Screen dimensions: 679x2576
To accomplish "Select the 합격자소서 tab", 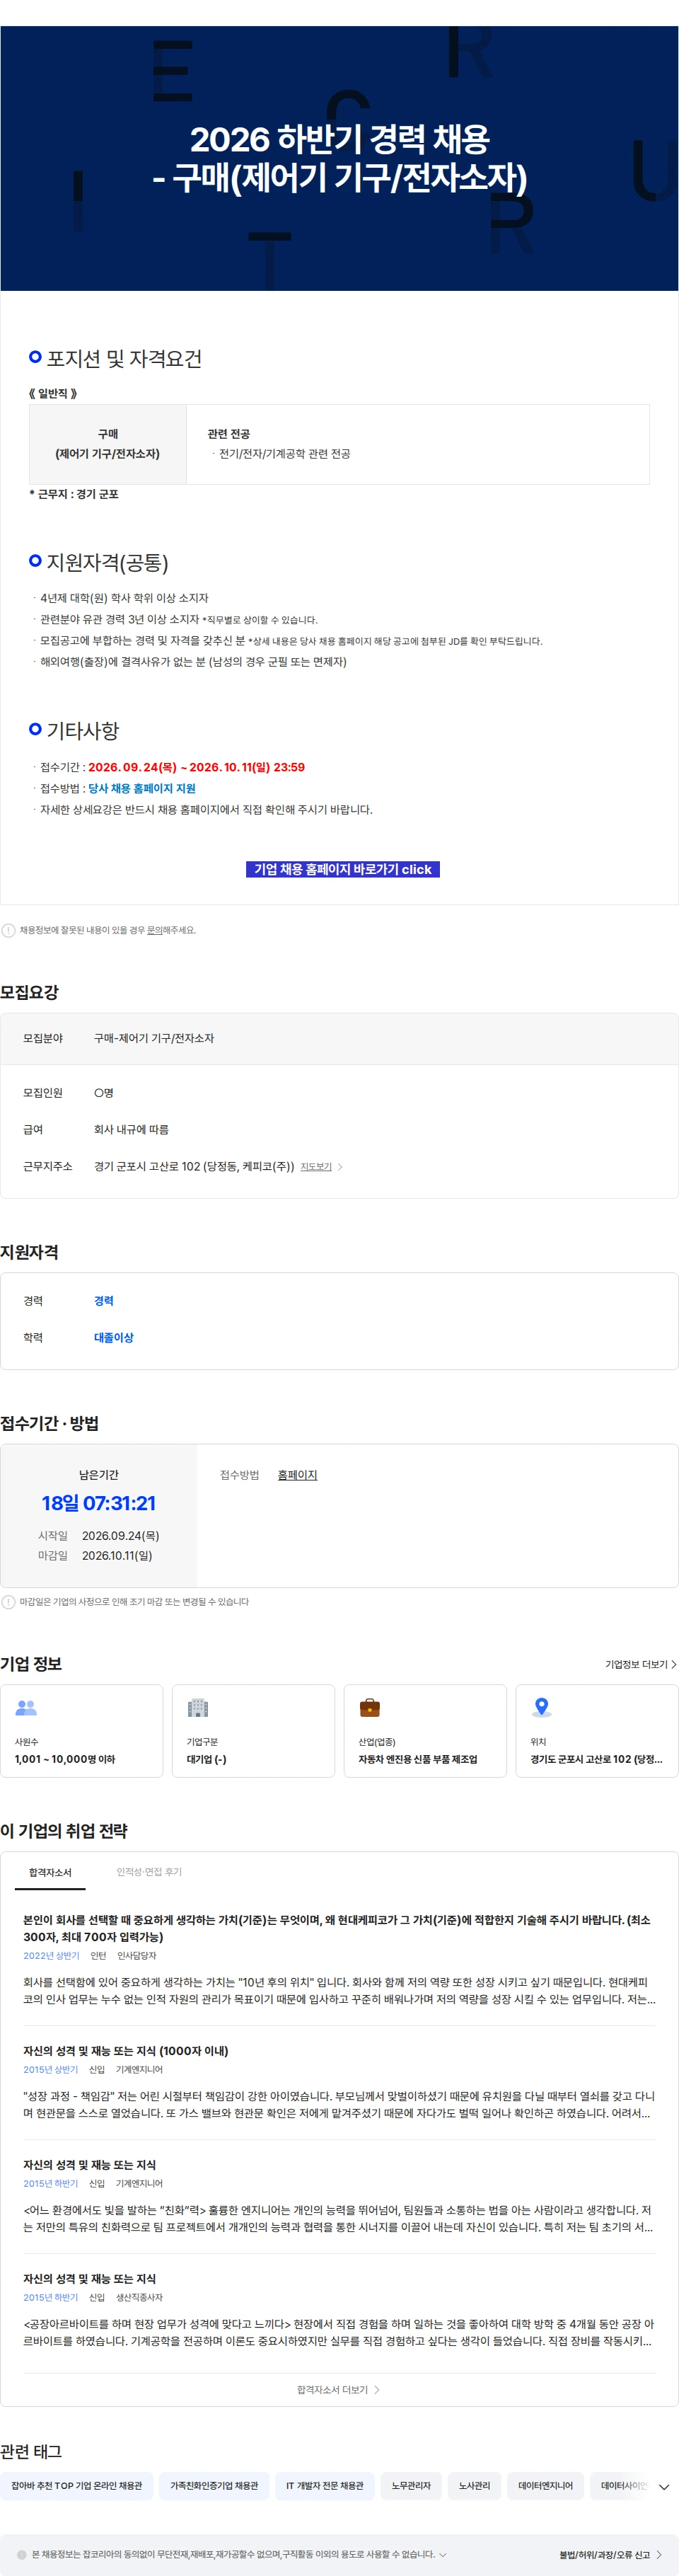I will point(50,1872).
